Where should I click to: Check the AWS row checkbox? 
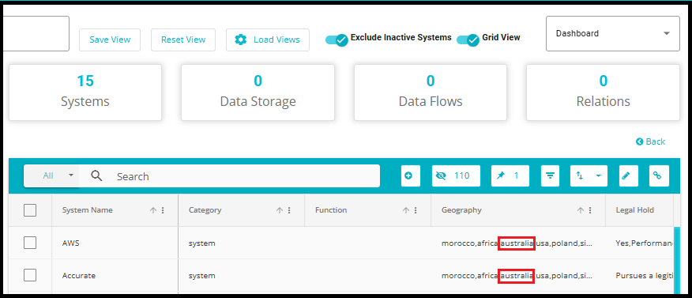point(30,243)
